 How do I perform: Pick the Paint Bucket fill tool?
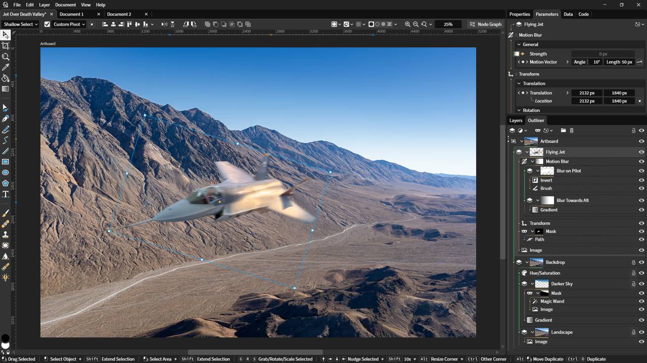tap(6, 78)
